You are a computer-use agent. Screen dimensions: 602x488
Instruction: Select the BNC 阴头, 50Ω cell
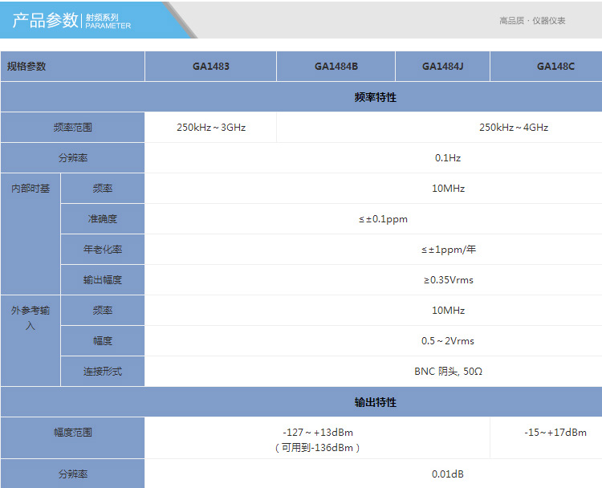click(x=448, y=372)
